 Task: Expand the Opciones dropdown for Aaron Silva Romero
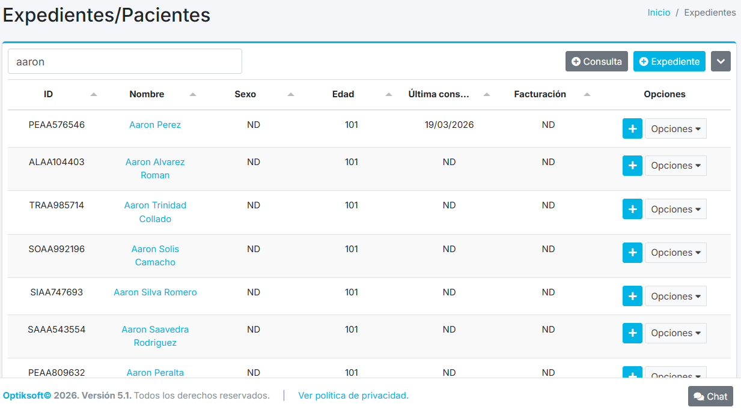coord(675,296)
